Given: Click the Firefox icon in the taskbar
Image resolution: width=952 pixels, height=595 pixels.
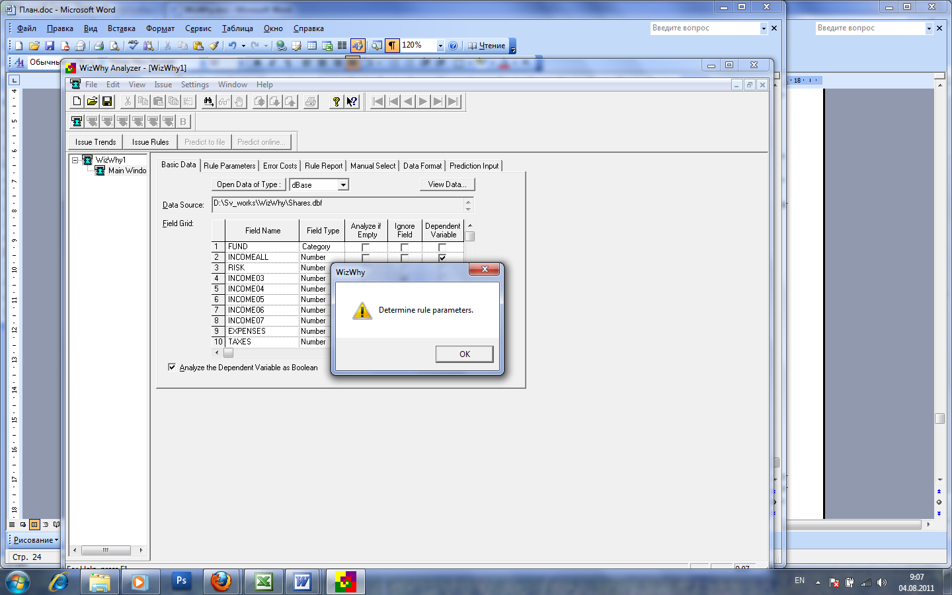Looking at the screenshot, I should [221, 582].
